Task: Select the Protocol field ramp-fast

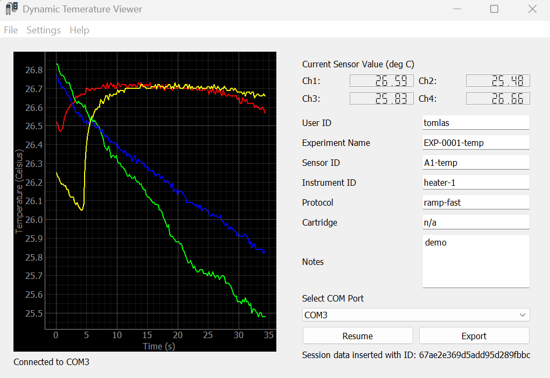Action: click(476, 202)
